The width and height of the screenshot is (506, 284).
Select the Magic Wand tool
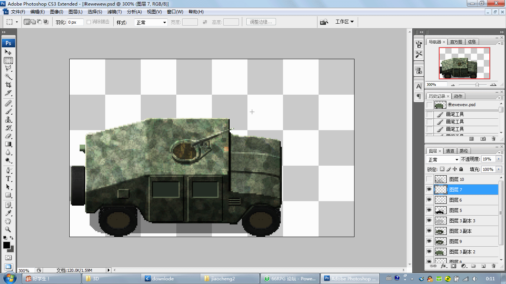coord(8,77)
